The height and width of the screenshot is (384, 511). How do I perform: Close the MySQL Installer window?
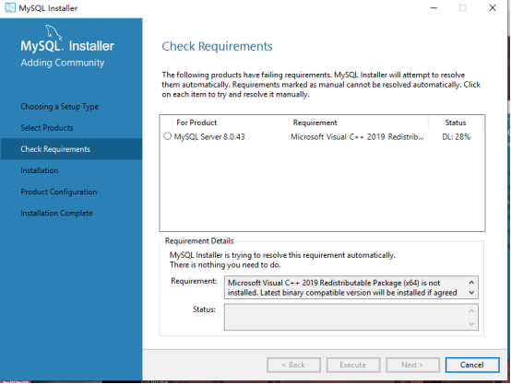pyautogui.click(x=493, y=7)
